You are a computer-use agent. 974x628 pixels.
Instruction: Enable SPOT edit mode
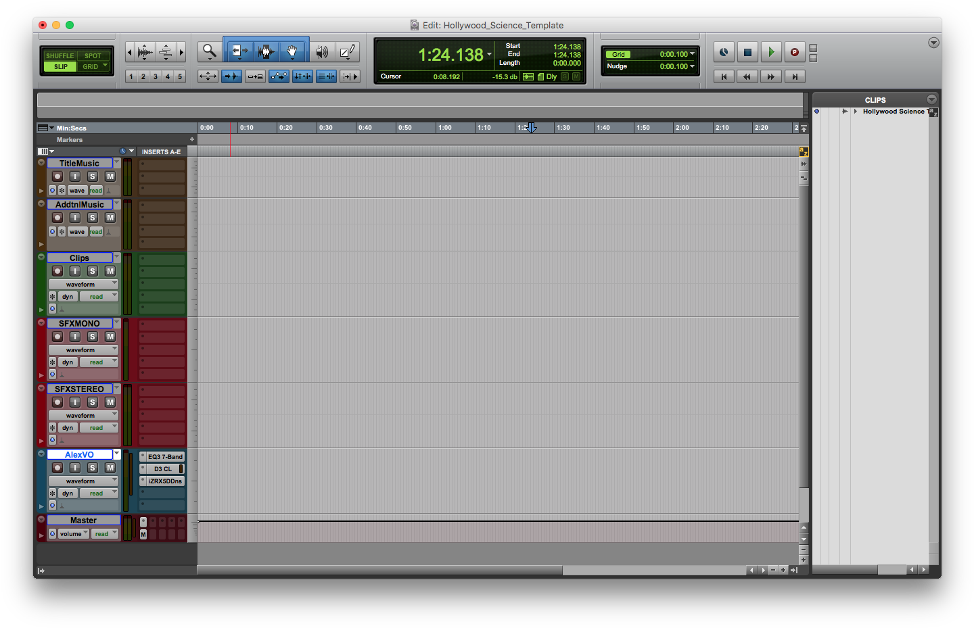(x=93, y=56)
